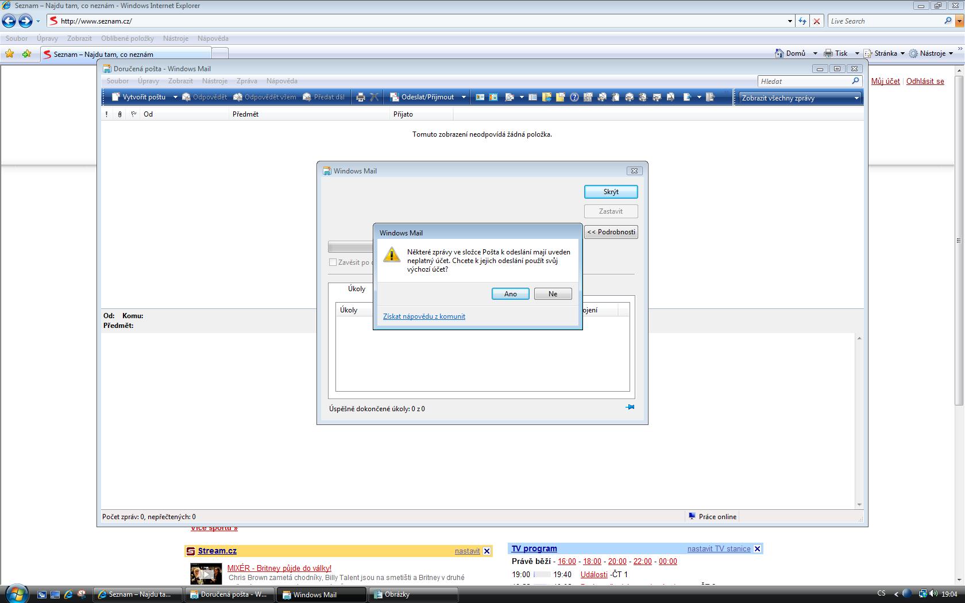Click the Live Search magnifier icon

point(948,21)
